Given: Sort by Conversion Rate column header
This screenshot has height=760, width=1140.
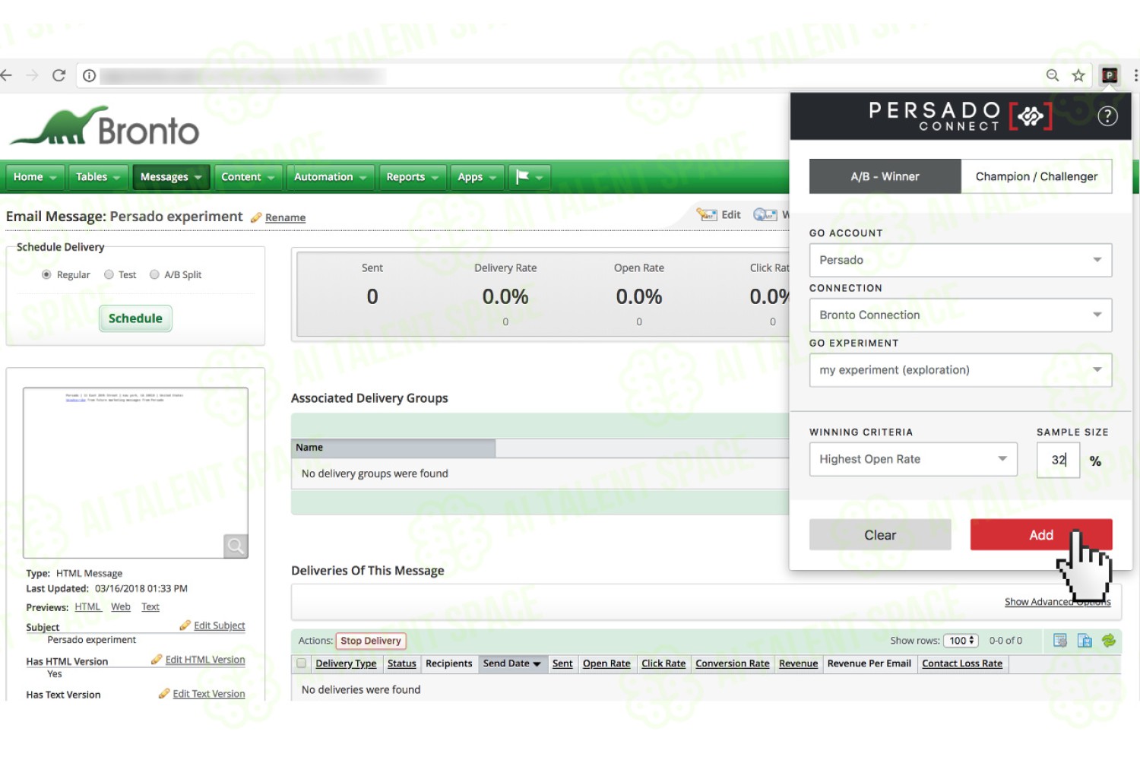Looking at the screenshot, I should pos(733,663).
